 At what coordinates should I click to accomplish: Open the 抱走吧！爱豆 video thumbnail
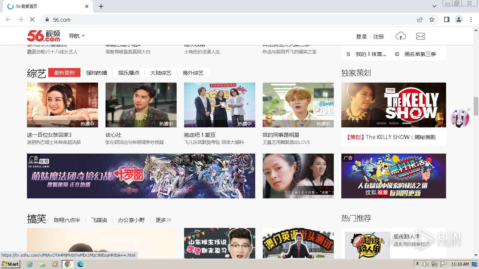point(220,105)
